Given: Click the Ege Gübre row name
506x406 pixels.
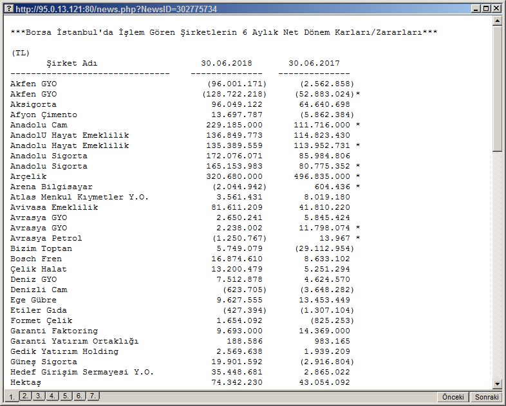Looking at the screenshot, I should [33, 300].
